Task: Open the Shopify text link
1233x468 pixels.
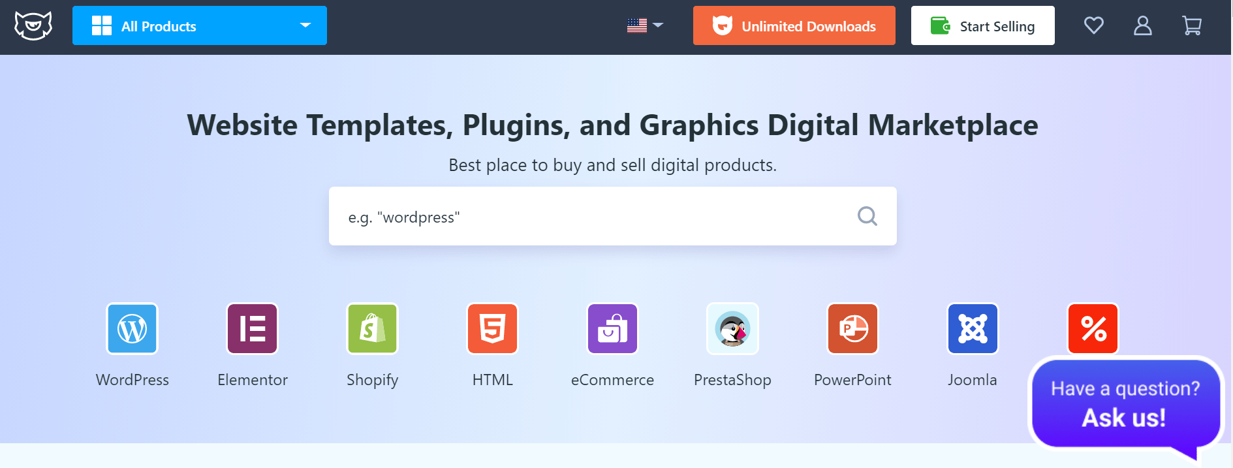Action: (x=373, y=381)
